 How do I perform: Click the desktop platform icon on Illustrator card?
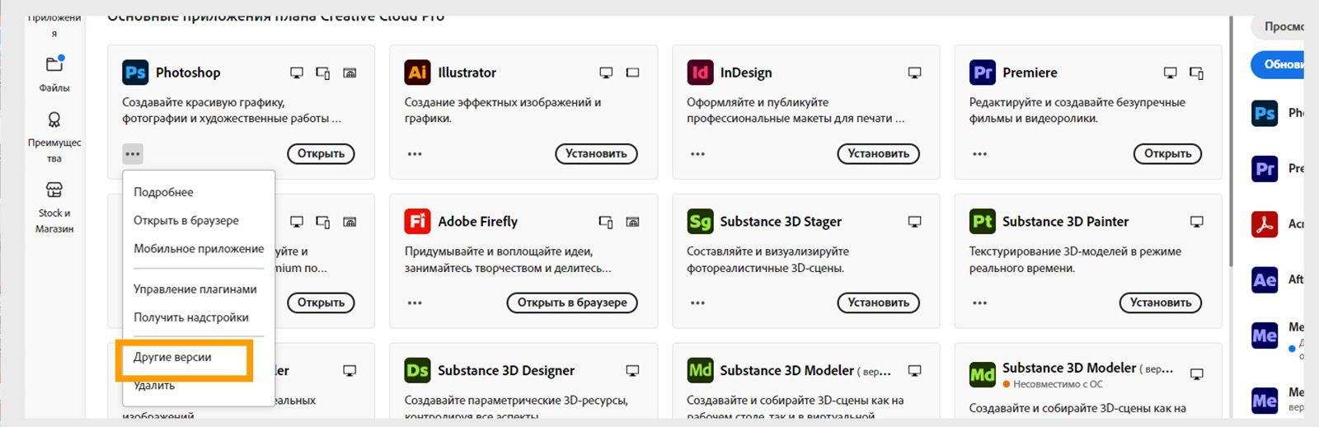606,73
